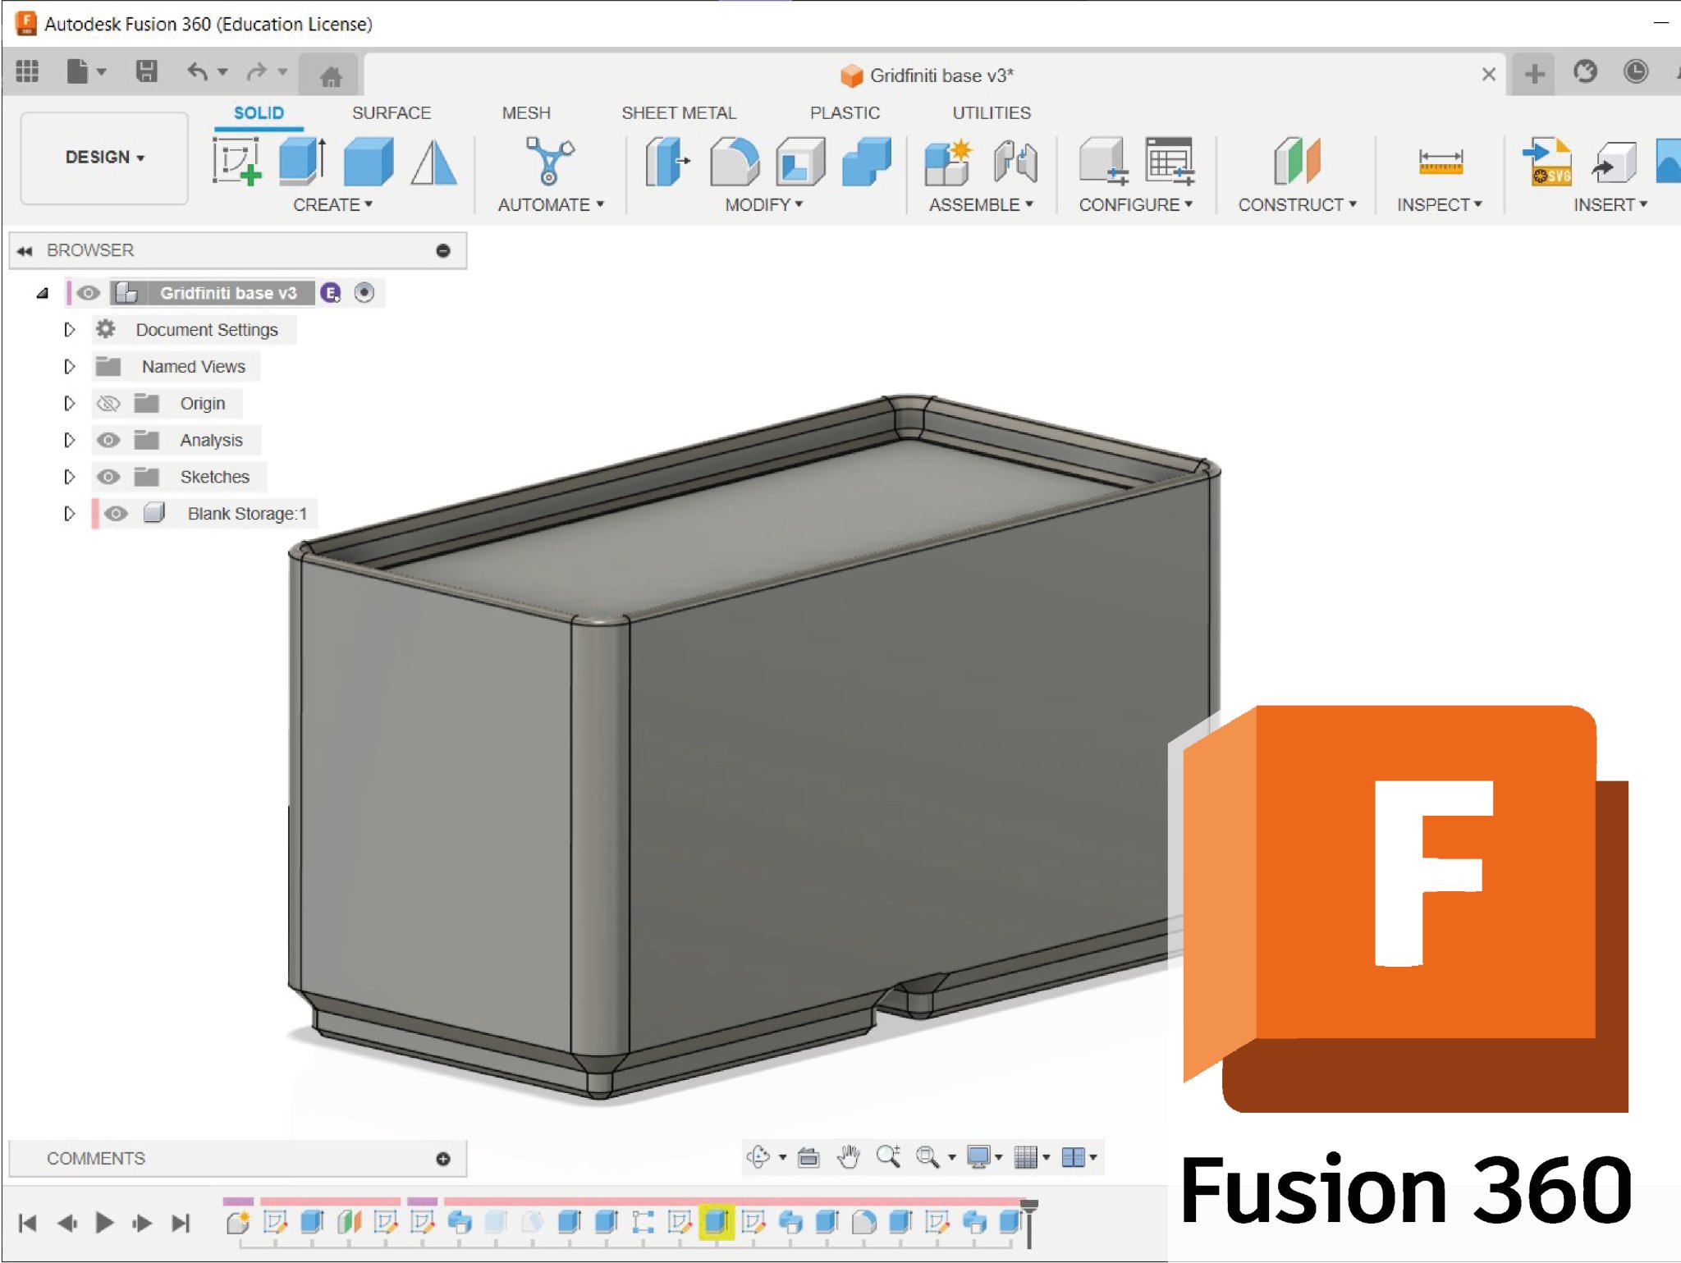Open the DESIGN workspace selector
The height and width of the screenshot is (1263, 1681).
point(103,158)
